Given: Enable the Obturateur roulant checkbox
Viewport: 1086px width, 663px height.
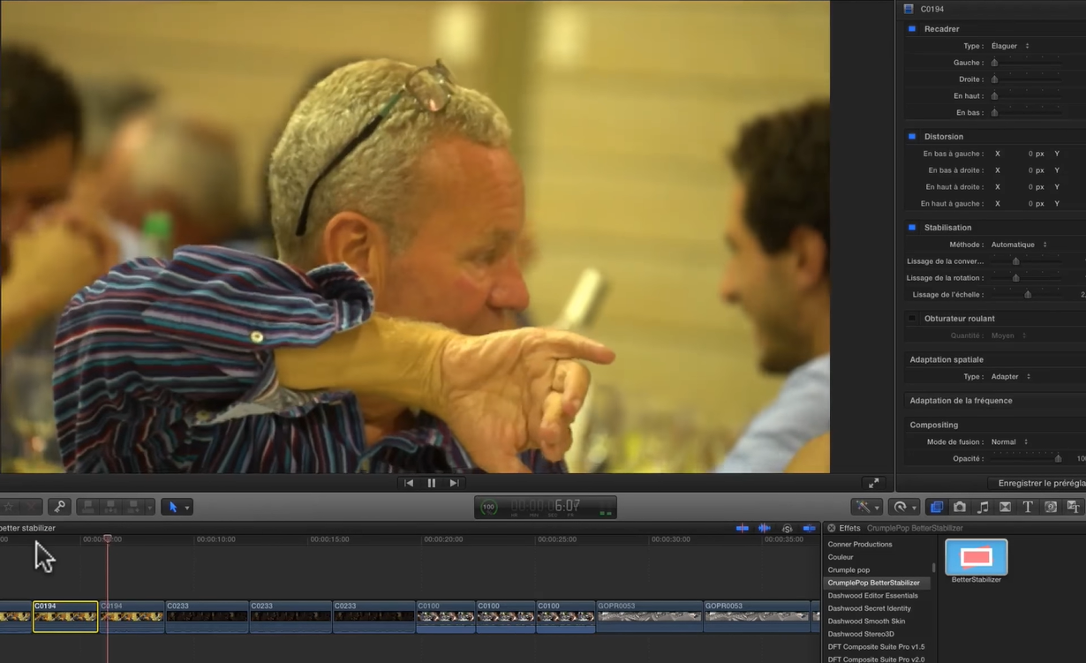Looking at the screenshot, I should tap(912, 319).
